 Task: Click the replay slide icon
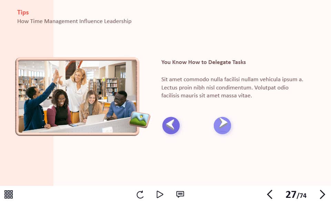coord(140,194)
